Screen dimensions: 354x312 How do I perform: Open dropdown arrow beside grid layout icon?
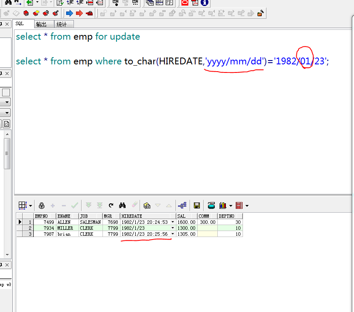pyautogui.click(x=30, y=206)
